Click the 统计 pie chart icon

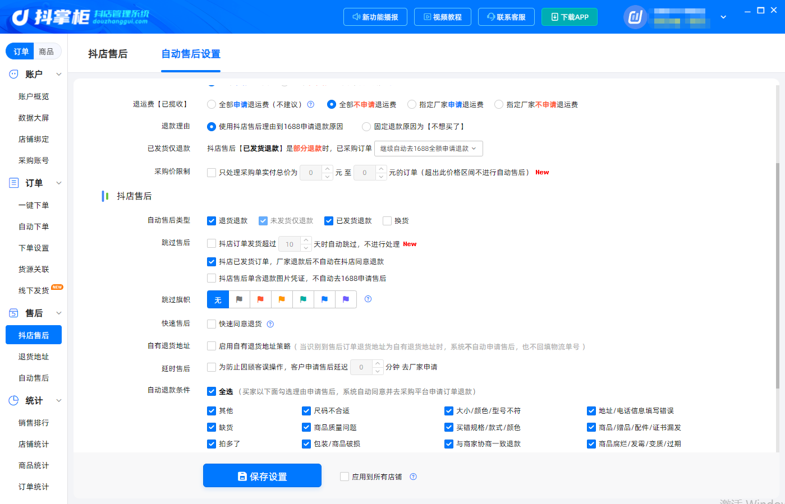click(14, 400)
